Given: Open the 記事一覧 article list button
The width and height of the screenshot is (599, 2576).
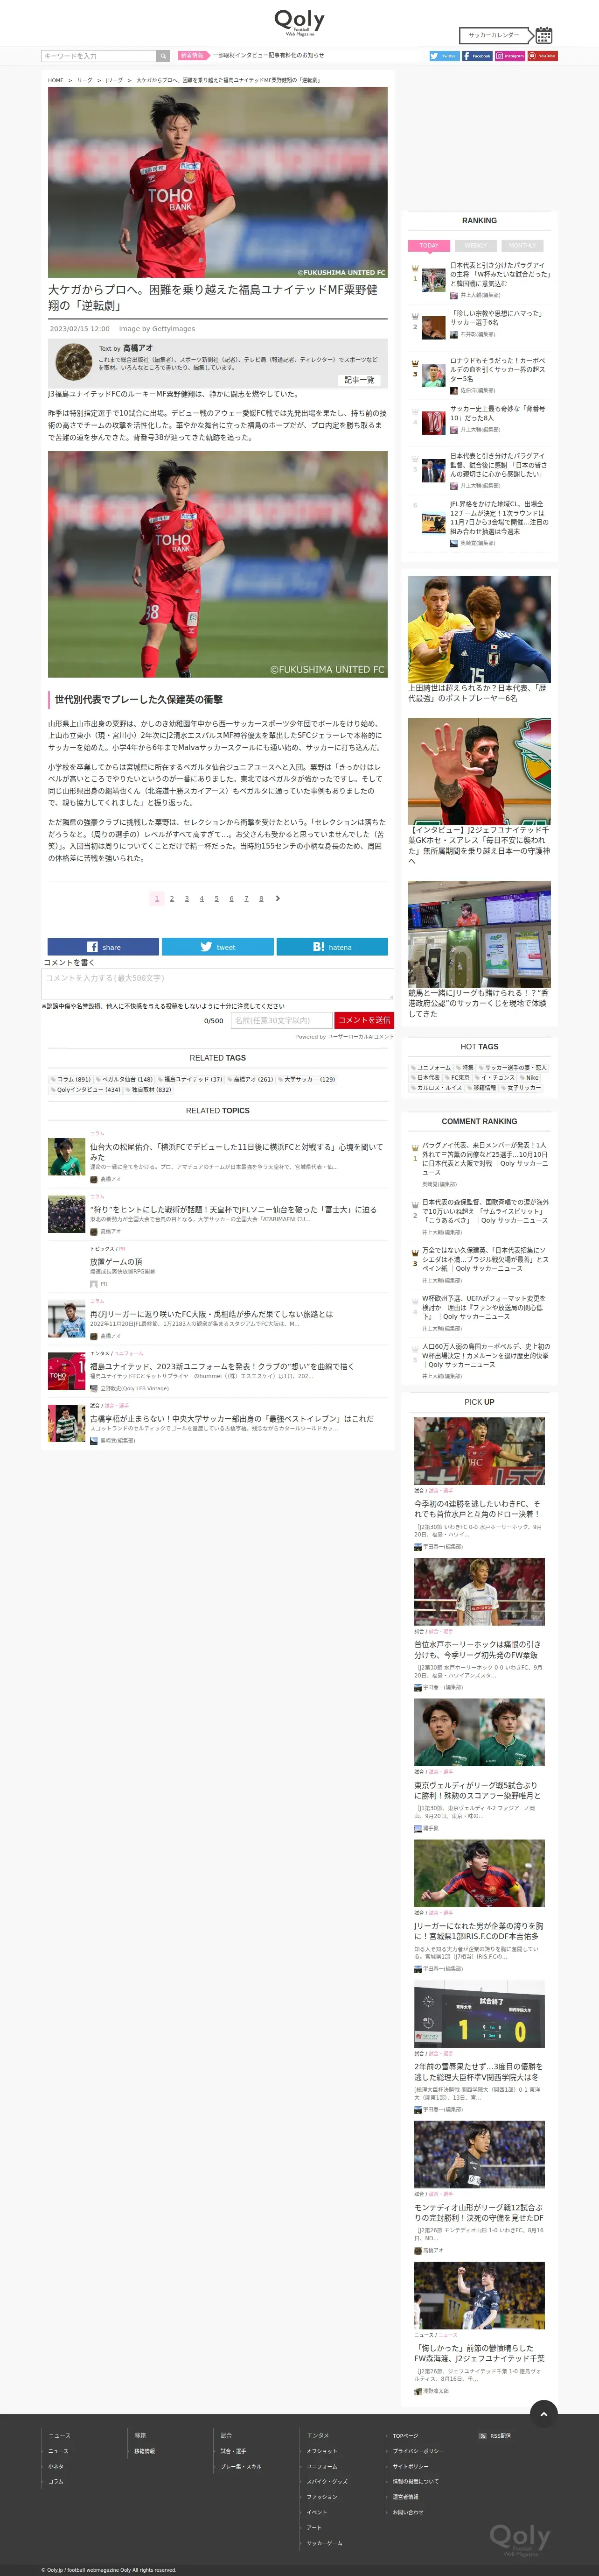Looking at the screenshot, I should click(x=358, y=380).
